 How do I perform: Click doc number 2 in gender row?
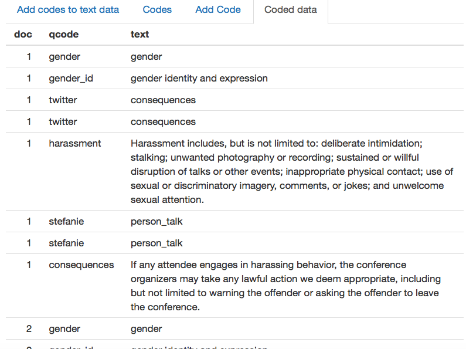[29, 329]
